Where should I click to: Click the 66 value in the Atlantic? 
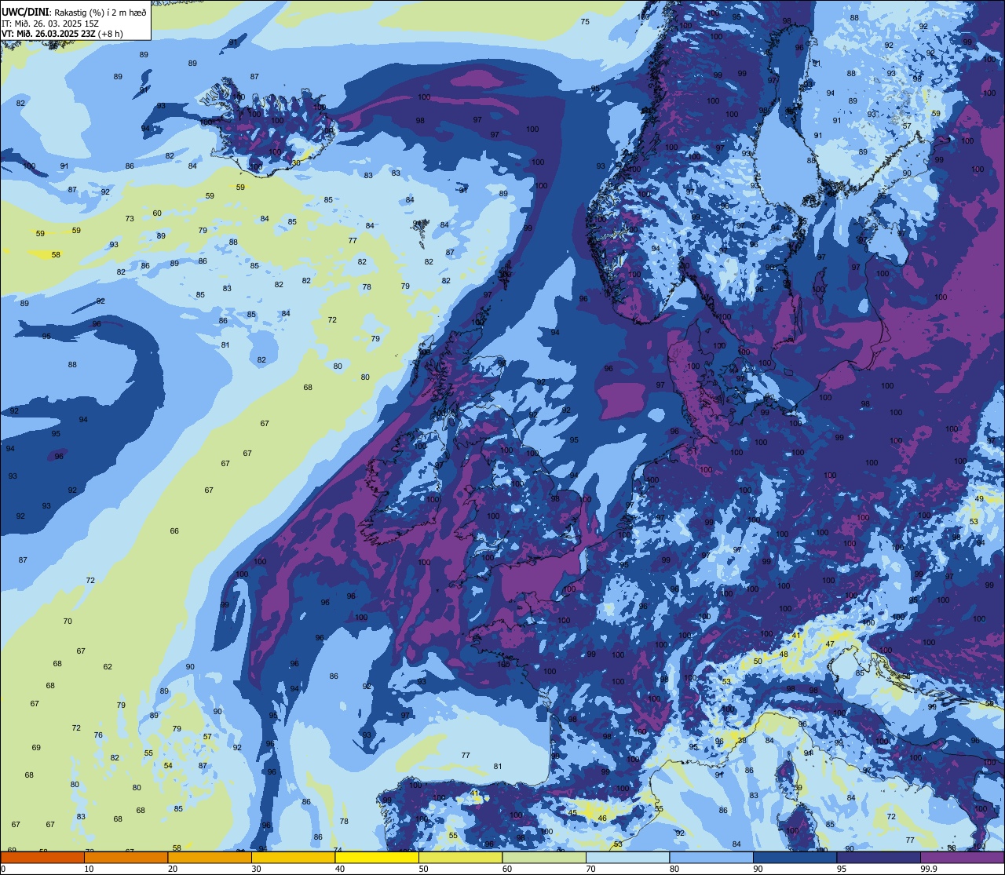tap(174, 531)
